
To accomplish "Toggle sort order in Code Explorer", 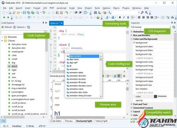I will click(29, 27).
